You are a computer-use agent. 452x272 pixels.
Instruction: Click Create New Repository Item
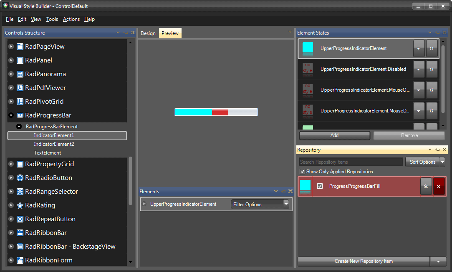click(x=363, y=261)
